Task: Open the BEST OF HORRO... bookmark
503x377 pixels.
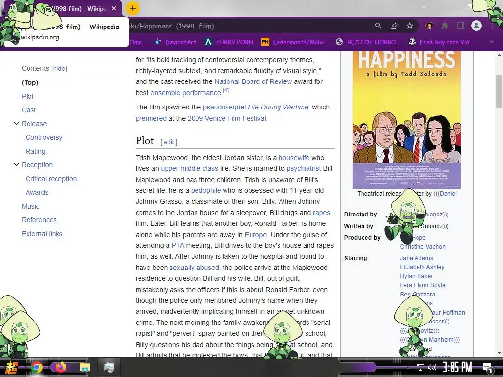Action: tap(368, 42)
